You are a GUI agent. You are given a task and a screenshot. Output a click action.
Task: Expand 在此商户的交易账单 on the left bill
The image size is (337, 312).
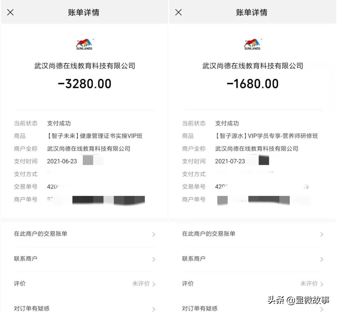(84, 234)
